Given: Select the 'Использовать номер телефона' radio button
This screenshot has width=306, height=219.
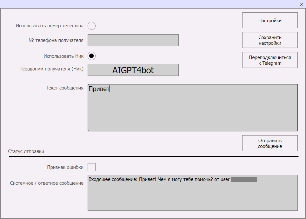Looking at the screenshot, I should pos(91,26).
